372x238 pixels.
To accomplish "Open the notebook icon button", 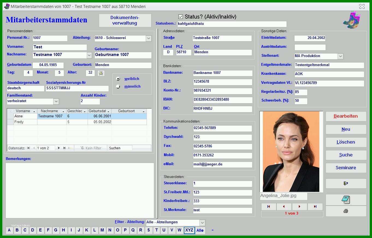I will pos(346,200).
